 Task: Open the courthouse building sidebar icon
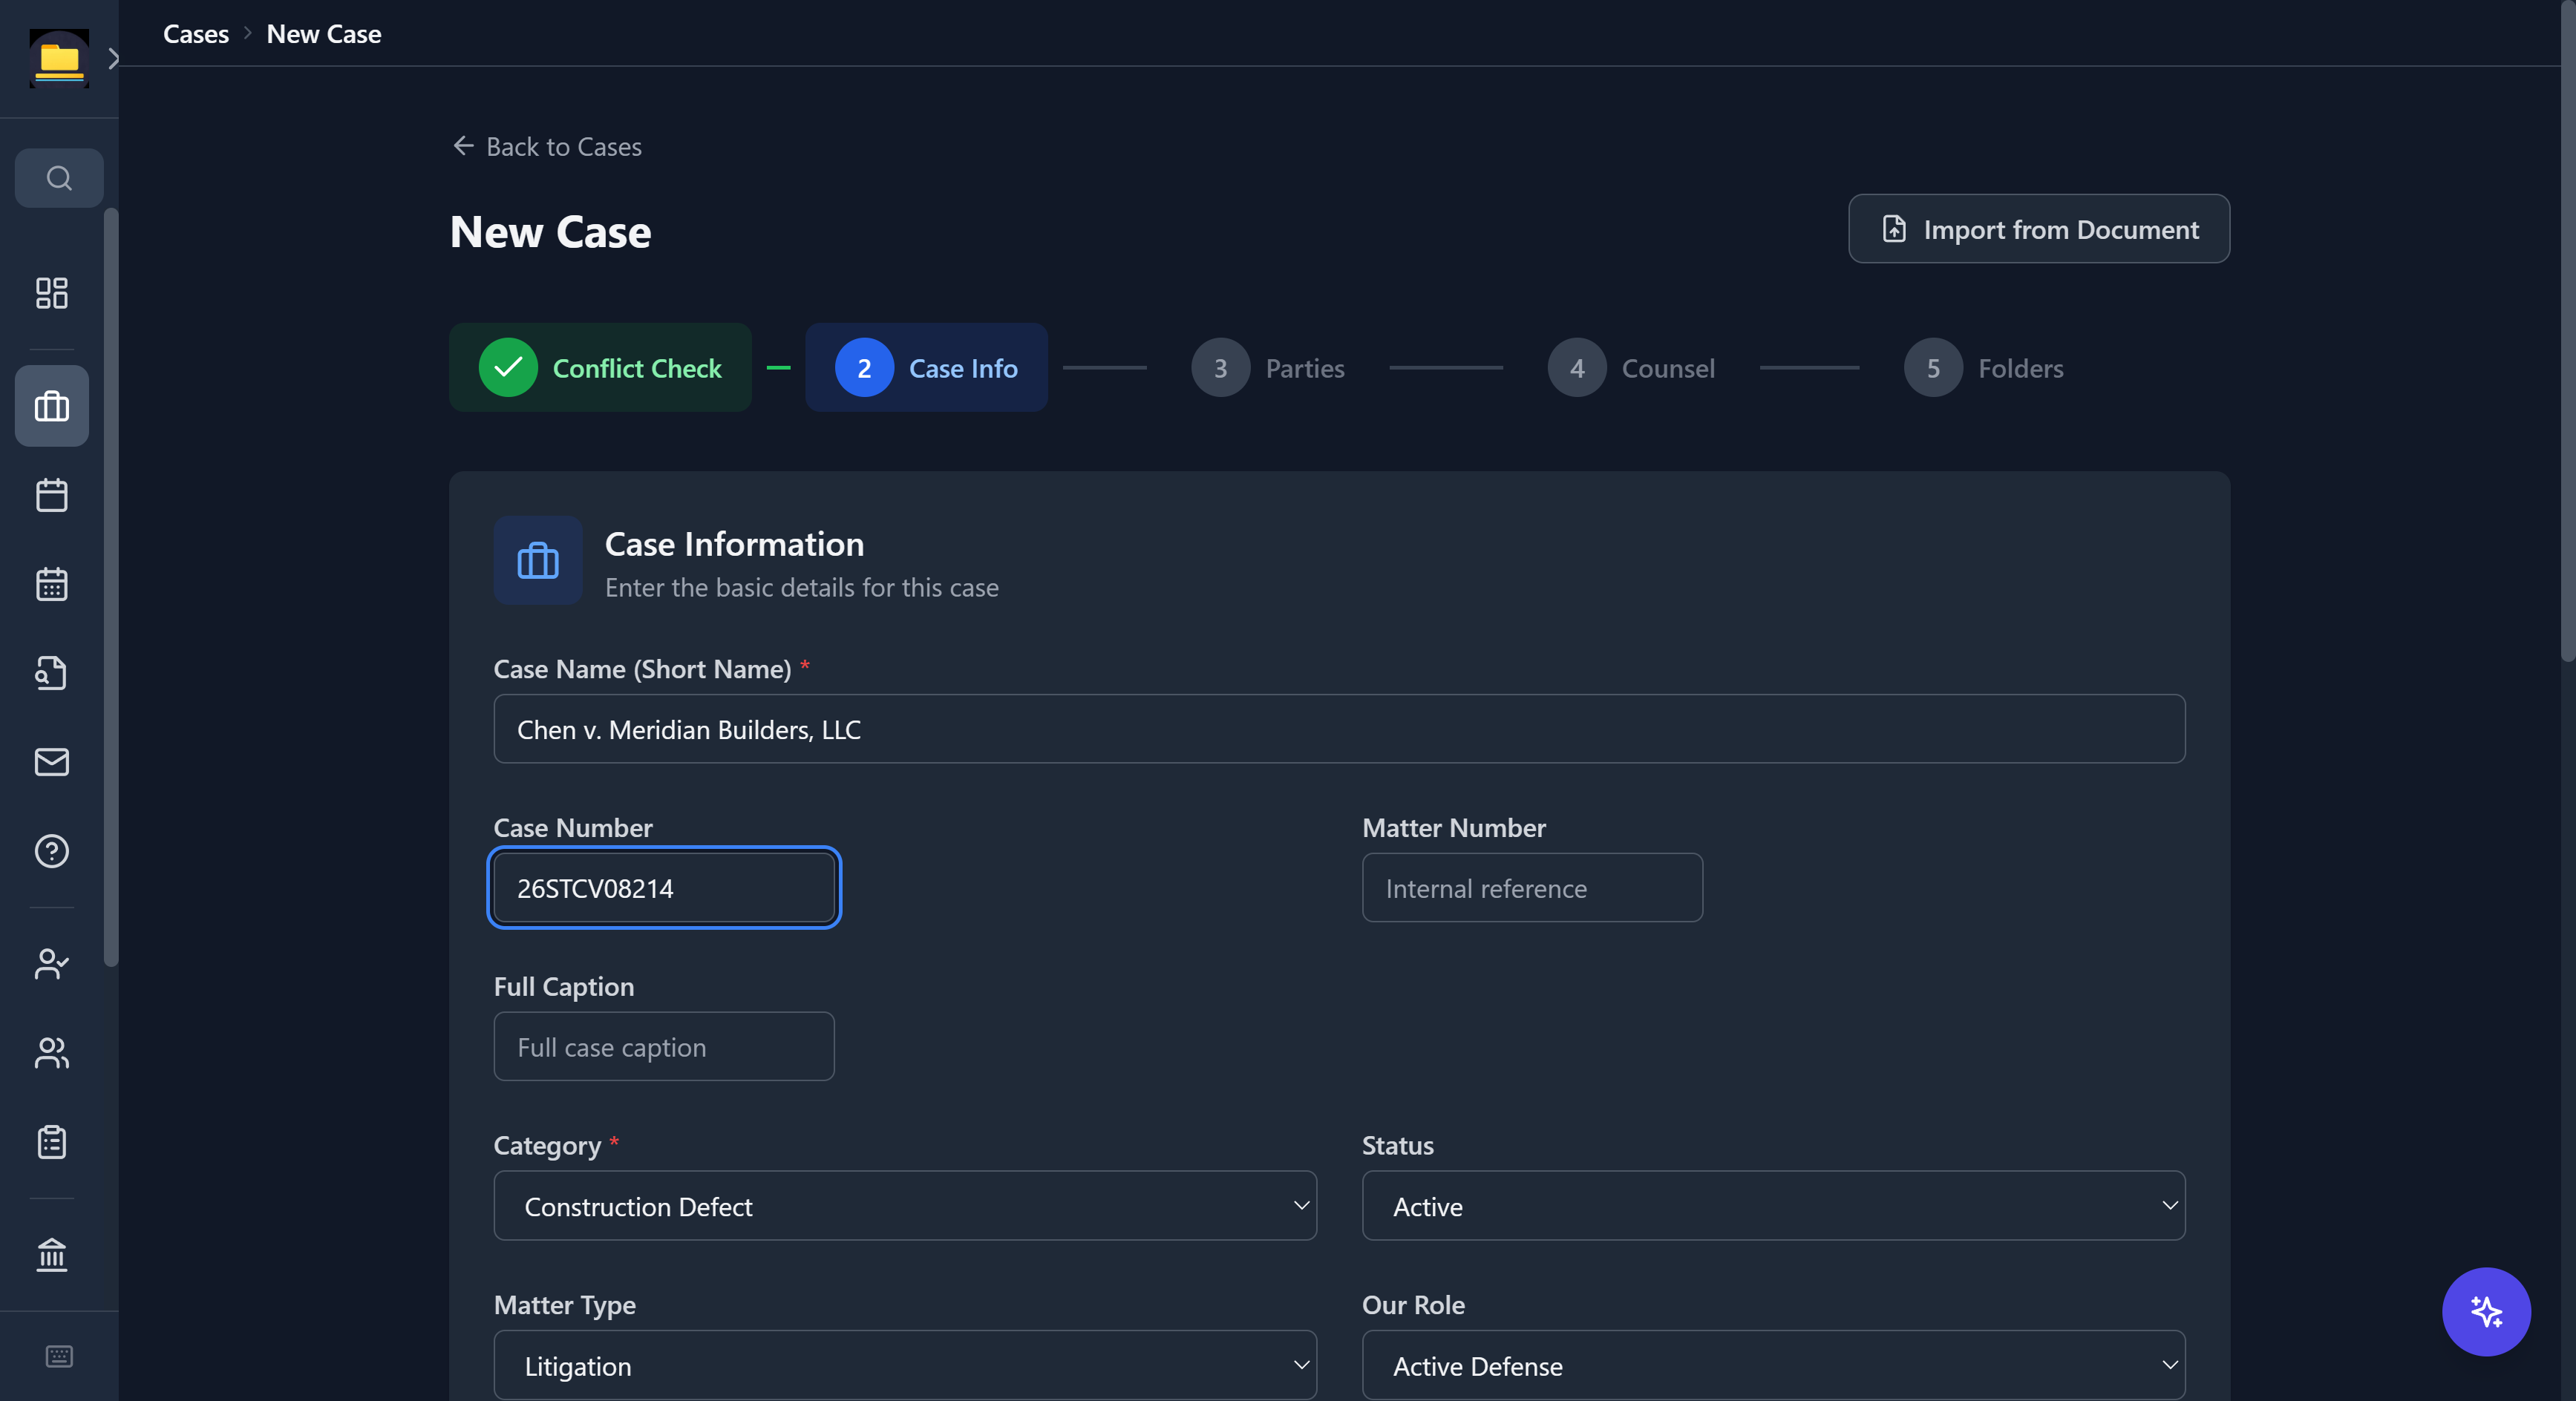52,1255
